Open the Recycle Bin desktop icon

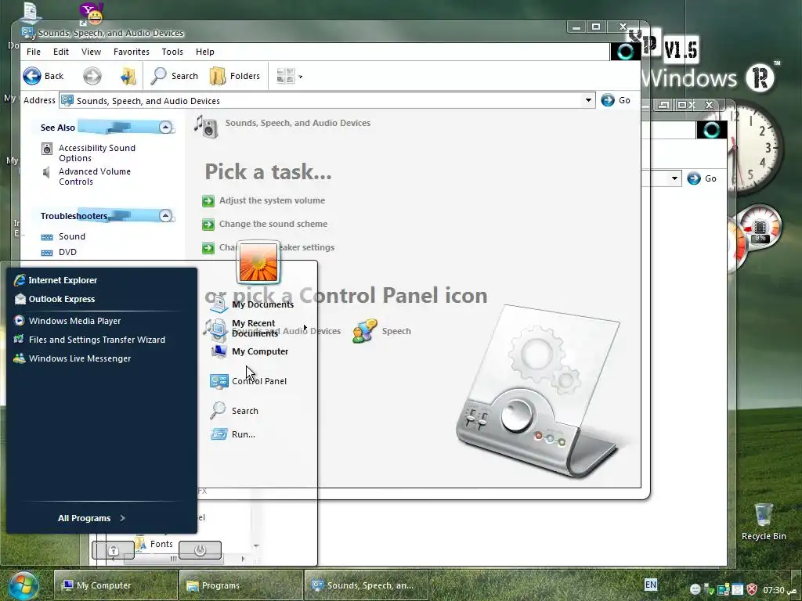point(764,522)
